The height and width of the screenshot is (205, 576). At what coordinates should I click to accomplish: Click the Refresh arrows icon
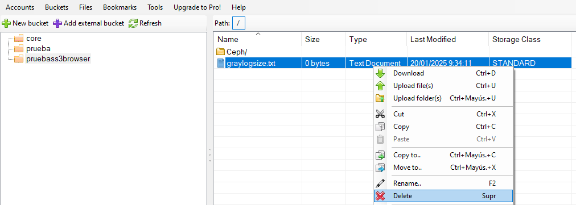(x=133, y=23)
